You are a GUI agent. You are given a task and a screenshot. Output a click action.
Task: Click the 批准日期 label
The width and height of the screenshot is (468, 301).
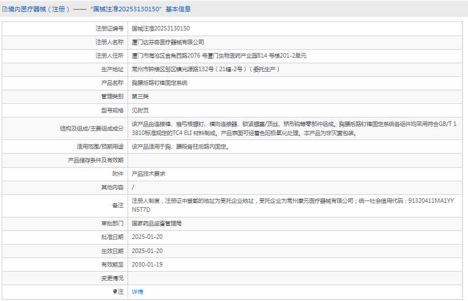tap(112, 237)
